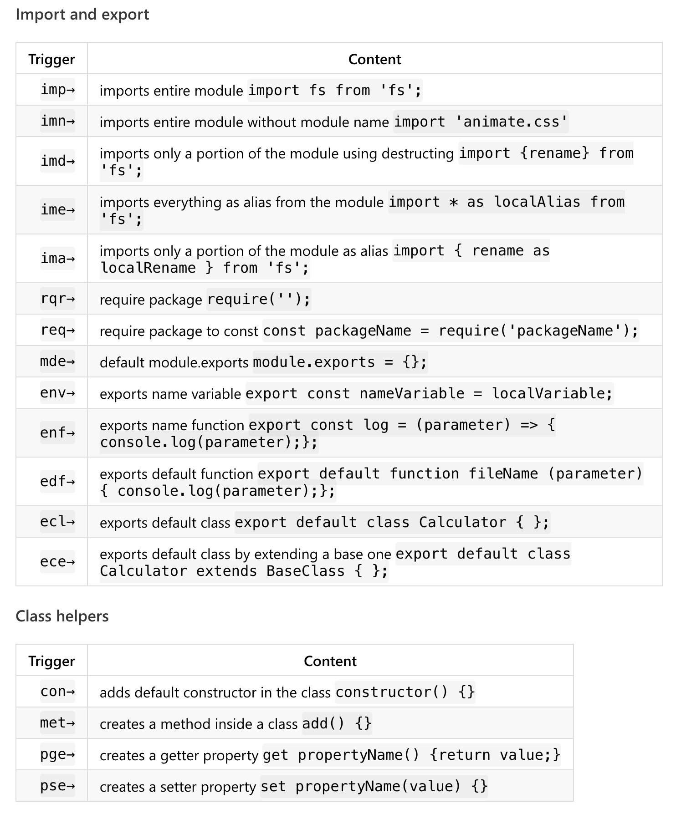This screenshot has width=676, height=814.
Task: Click the edf→ trigger code
Action: pos(57,482)
